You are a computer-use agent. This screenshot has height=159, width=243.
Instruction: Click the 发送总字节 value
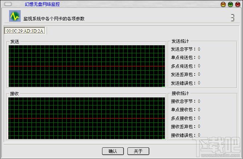[199, 49]
